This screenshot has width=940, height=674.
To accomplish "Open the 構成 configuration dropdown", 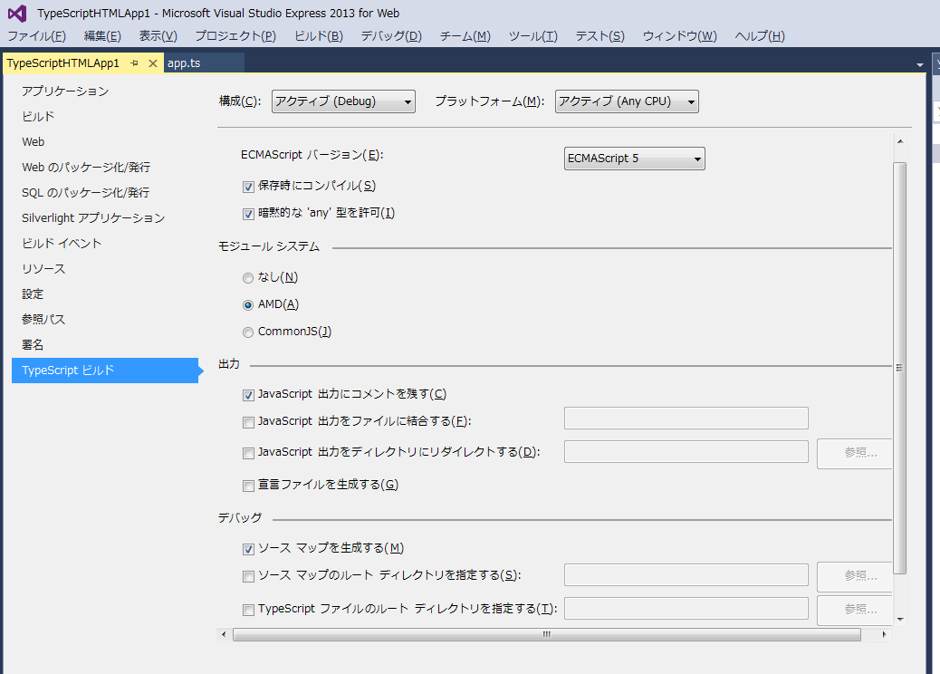I will 343,101.
